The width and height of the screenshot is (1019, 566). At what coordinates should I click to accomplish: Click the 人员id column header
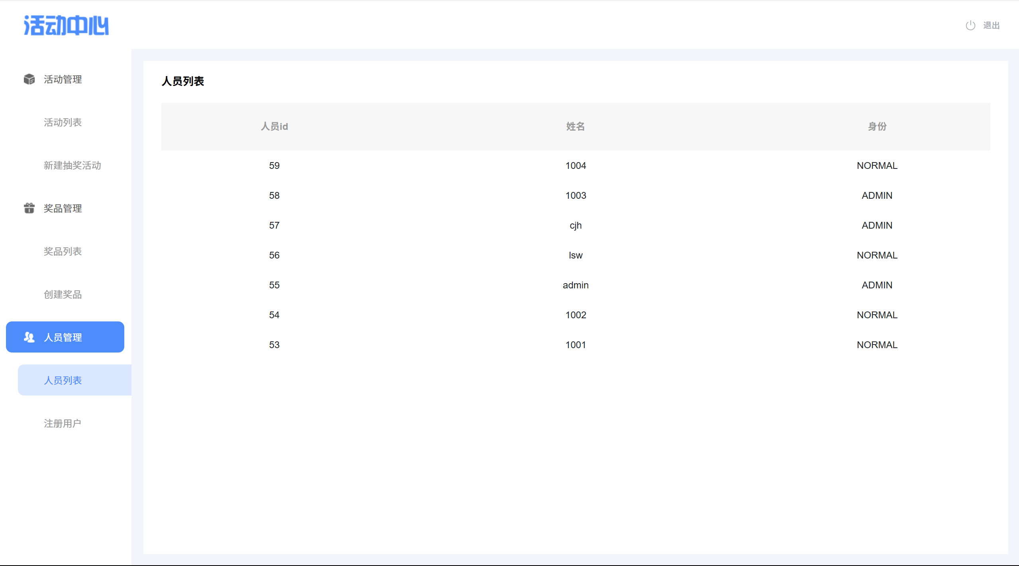pyautogui.click(x=274, y=126)
